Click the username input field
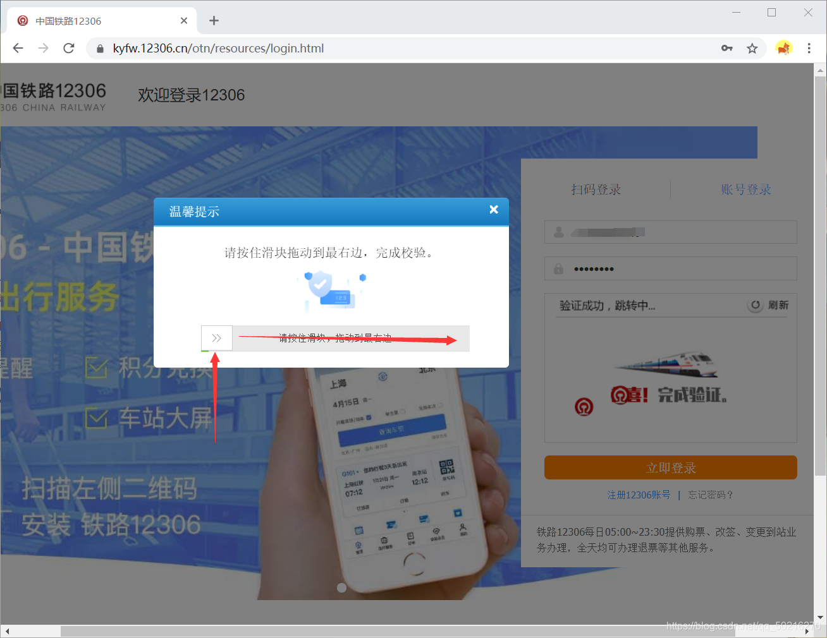The image size is (827, 638). pos(671,232)
